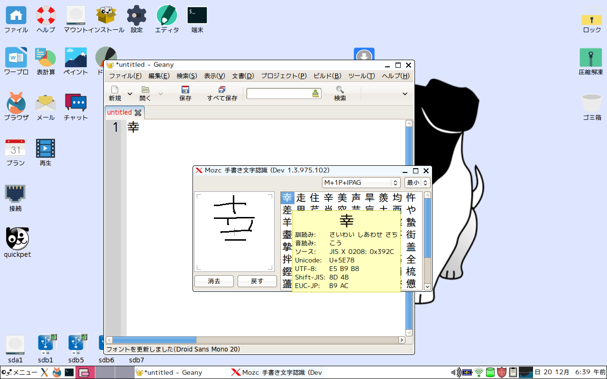This screenshot has width=607, height=379.
Task: Expand the 新規 template dropdown arrow
Action: [x=130, y=94]
